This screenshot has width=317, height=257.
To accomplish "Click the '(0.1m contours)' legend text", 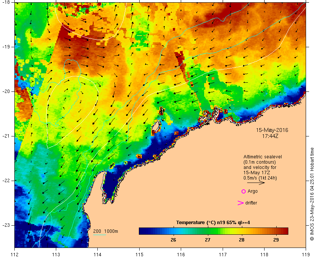I will pyautogui.click(x=260, y=162).
